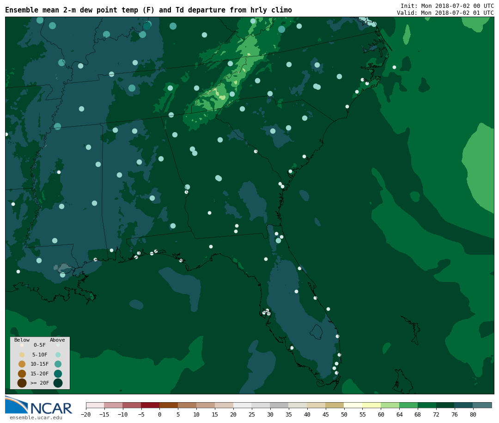Pick the colorbar swatch between 40 and 45

point(316,405)
